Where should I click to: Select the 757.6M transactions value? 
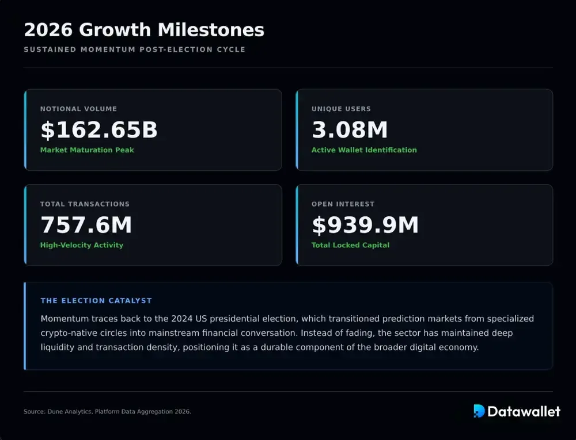point(86,225)
